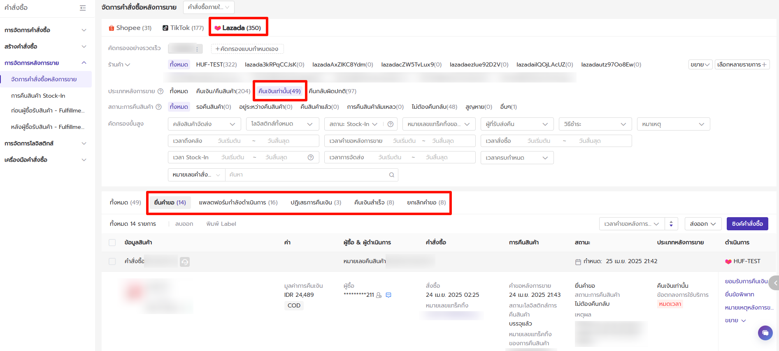Open หมายเหตุ dropdown
The height and width of the screenshot is (351, 779).
click(673, 124)
